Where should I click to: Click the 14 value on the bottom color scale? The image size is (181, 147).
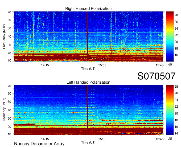[x=176, y=133]
